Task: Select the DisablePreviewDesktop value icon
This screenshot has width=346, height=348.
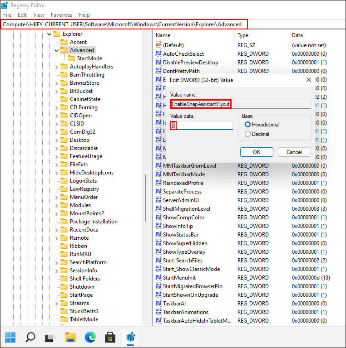Action: pyautogui.click(x=158, y=63)
